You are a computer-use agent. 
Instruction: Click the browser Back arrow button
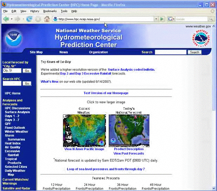pyautogui.click(x=6, y=19)
